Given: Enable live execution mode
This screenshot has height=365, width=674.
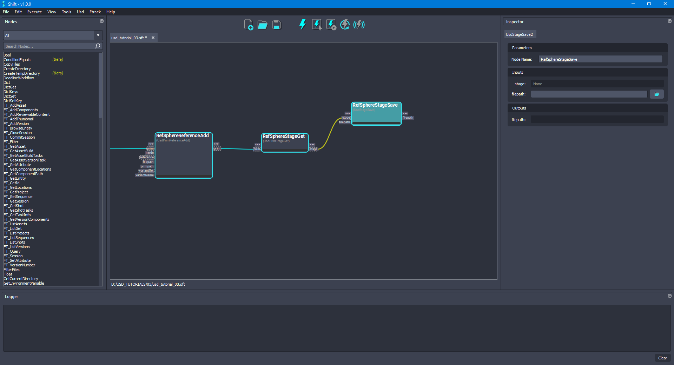Looking at the screenshot, I should [359, 24].
